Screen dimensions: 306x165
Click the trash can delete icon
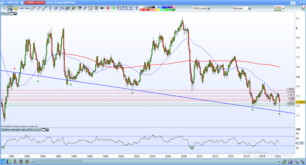(96, 9)
